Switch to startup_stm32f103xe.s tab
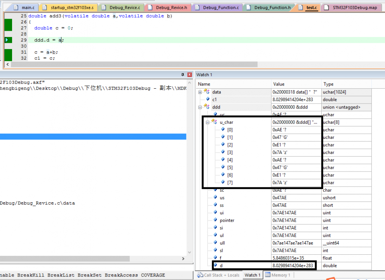Screen dimensions: 385x280 click(x=72, y=7)
